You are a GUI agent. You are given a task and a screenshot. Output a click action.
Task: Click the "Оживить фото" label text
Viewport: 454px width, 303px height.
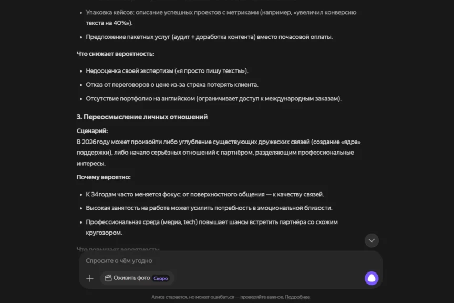click(131, 278)
